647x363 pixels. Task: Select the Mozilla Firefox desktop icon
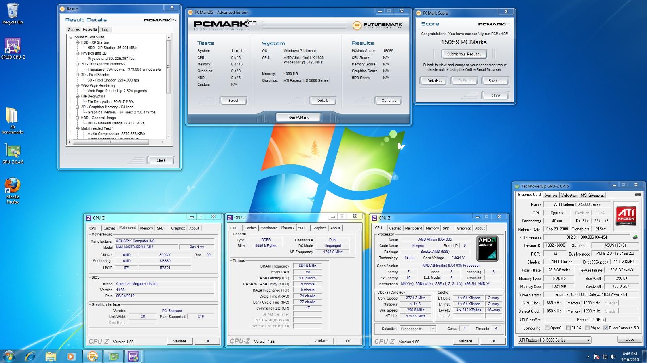[13, 191]
